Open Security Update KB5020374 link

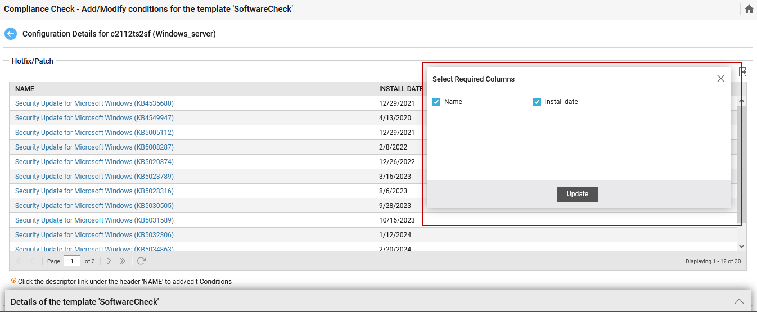pyautogui.click(x=94, y=162)
